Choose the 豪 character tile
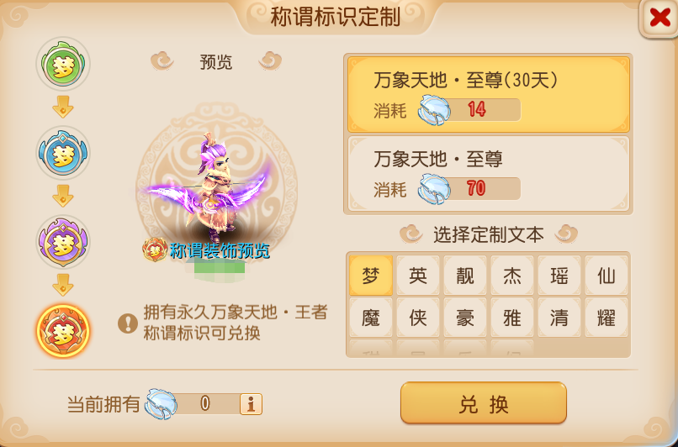The image size is (678, 447). (465, 318)
